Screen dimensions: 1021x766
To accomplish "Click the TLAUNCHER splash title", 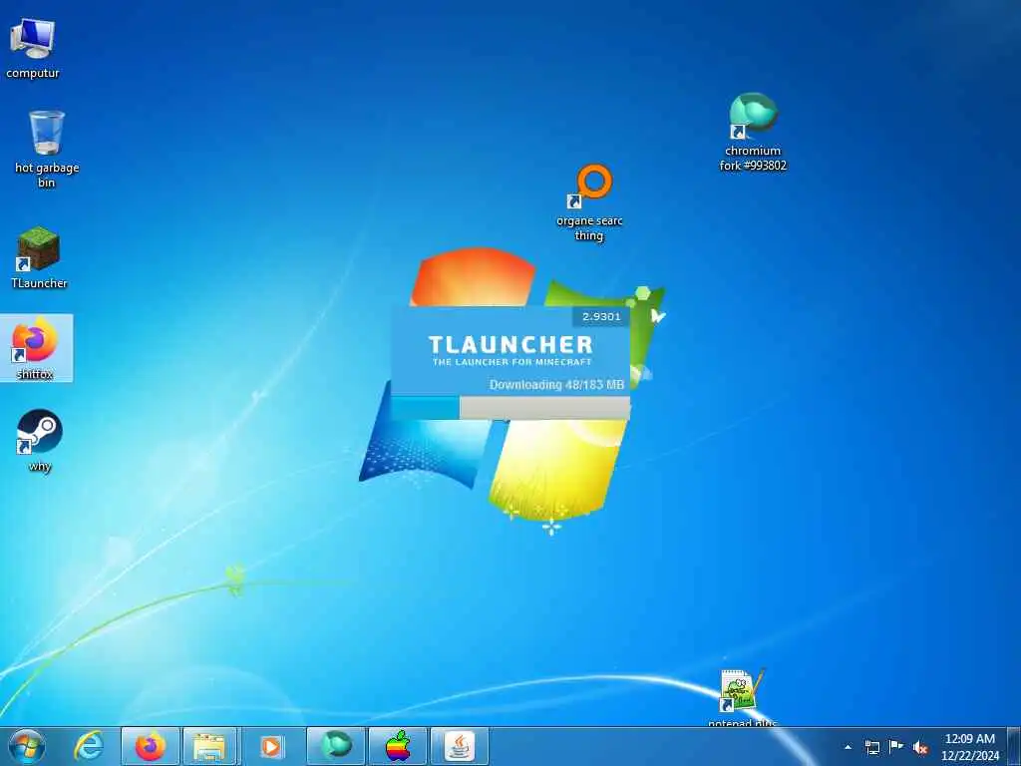I will pyautogui.click(x=510, y=344).
